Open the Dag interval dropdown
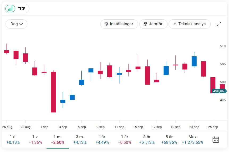The image size is (229, 152). click(16, 24)
